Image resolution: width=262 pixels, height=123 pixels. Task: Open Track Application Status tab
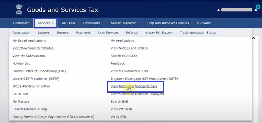[x=198, y=33]
